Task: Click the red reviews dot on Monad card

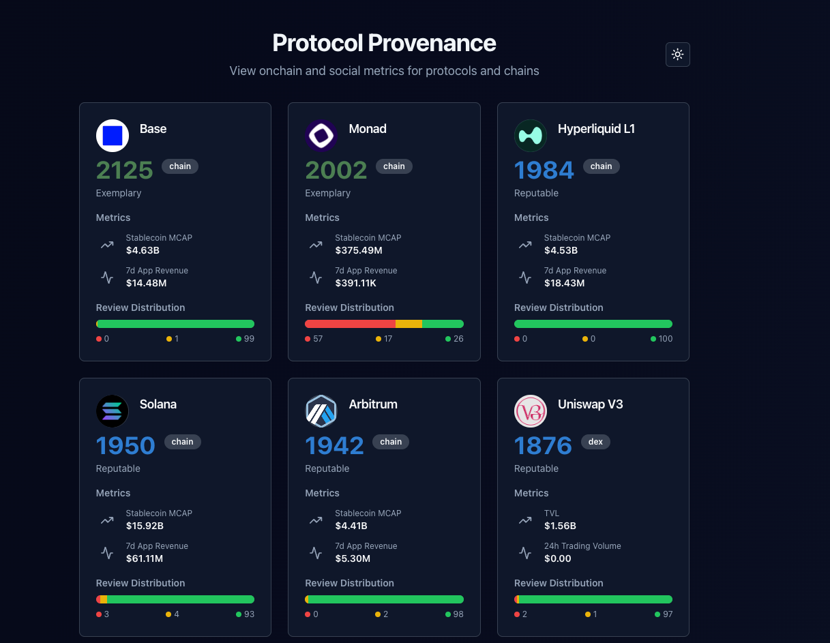Action: (x=307, y=338)
